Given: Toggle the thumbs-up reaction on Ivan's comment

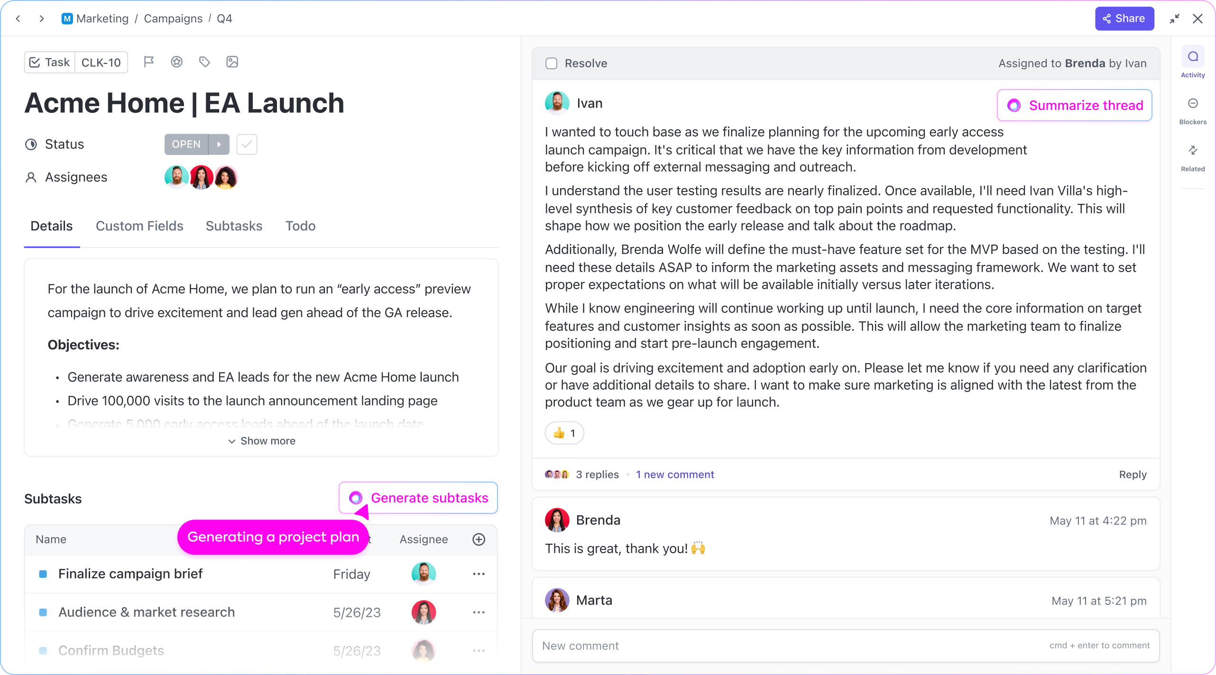Looking at the screenshot, I should pyautogui.click(x=564, y=433).
